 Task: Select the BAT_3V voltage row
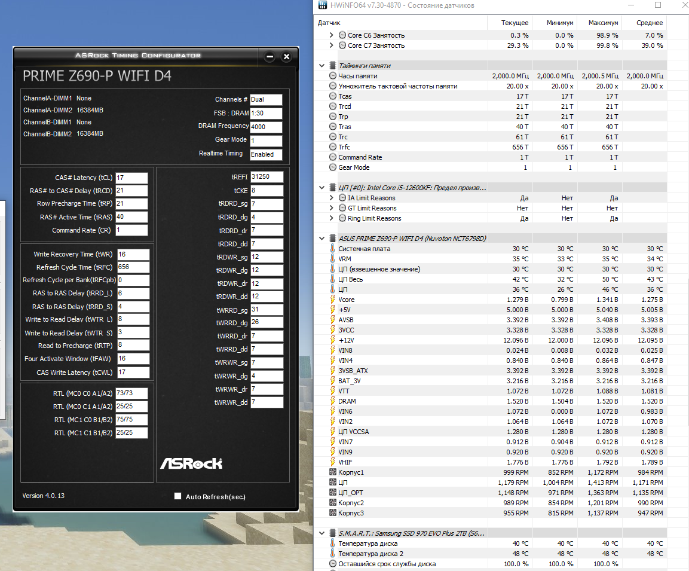click(491, 381)
